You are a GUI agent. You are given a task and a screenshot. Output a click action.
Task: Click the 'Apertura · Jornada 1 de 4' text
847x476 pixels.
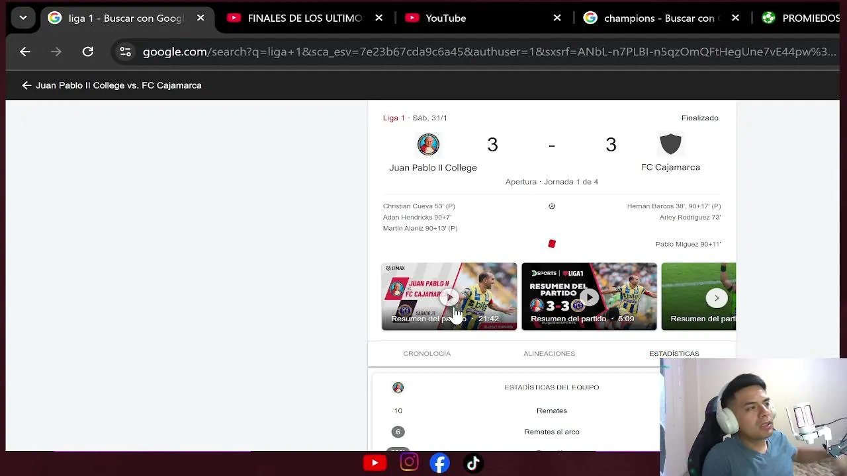pos(552,182)
